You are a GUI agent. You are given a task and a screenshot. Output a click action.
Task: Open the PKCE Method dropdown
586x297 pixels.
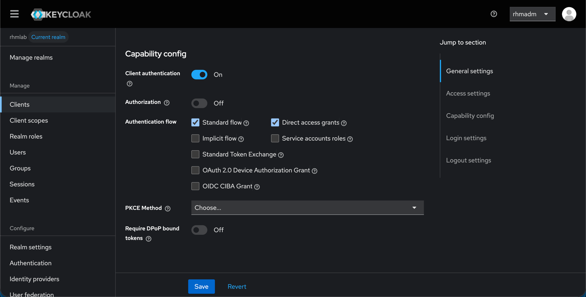pyautogui.click(x=414, y=208)
